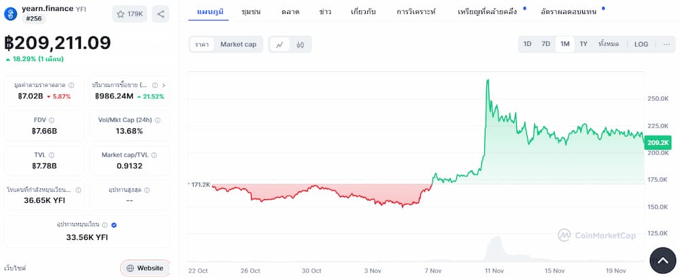
Task: Open the ข่าว tab
Action: click(x=325, y=12)
